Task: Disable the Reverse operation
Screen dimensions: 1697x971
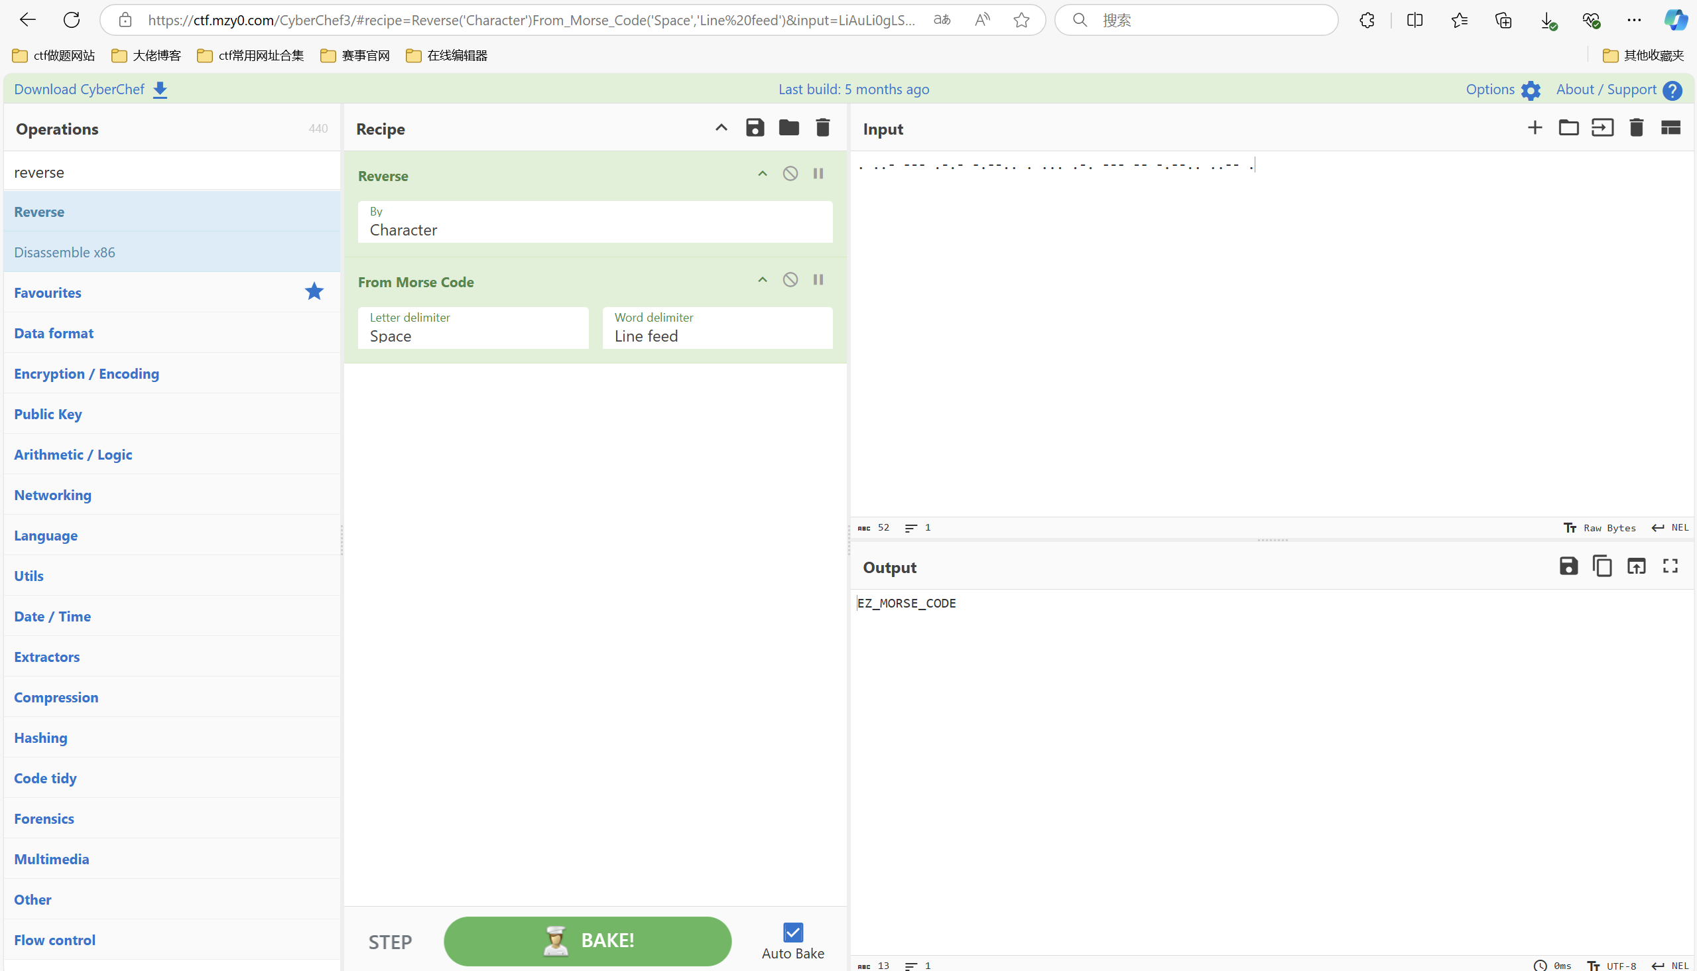Action: pos(790,173)
